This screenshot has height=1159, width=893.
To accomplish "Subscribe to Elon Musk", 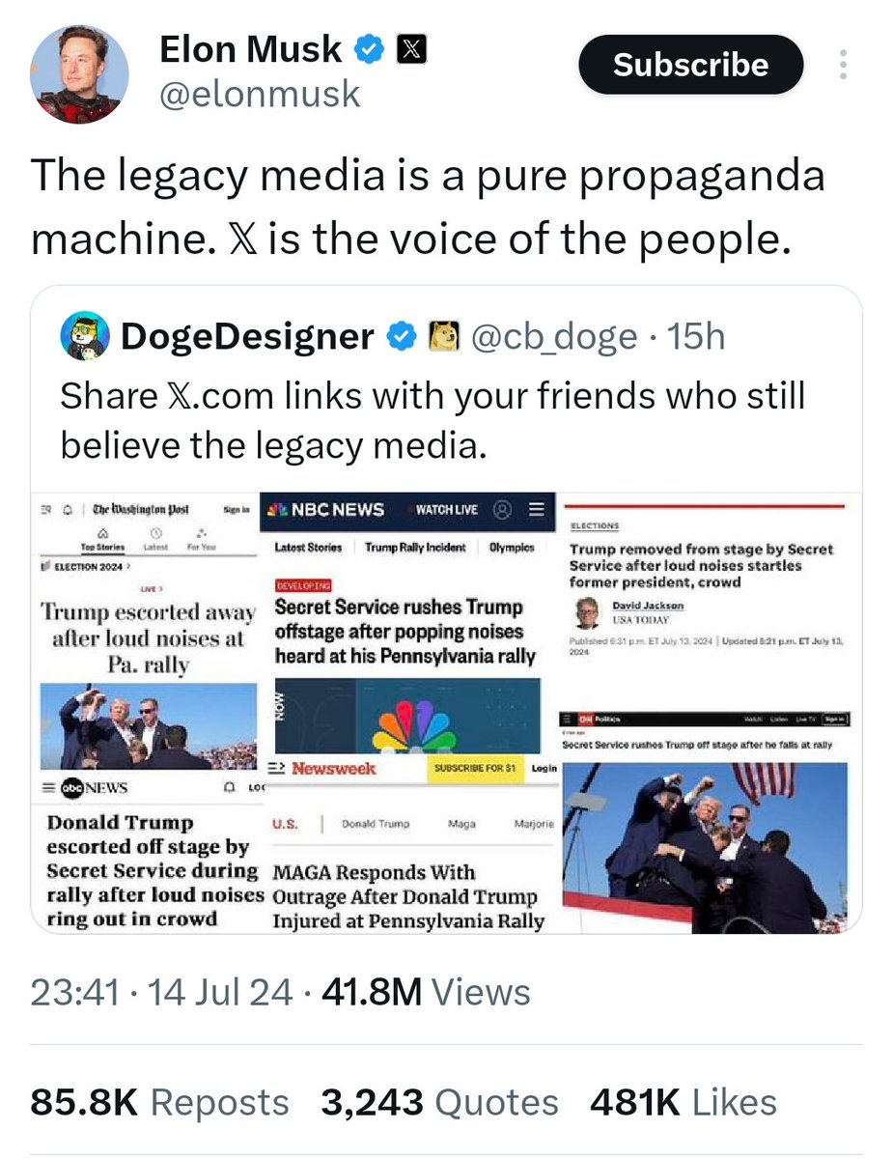I will (690, 65).
